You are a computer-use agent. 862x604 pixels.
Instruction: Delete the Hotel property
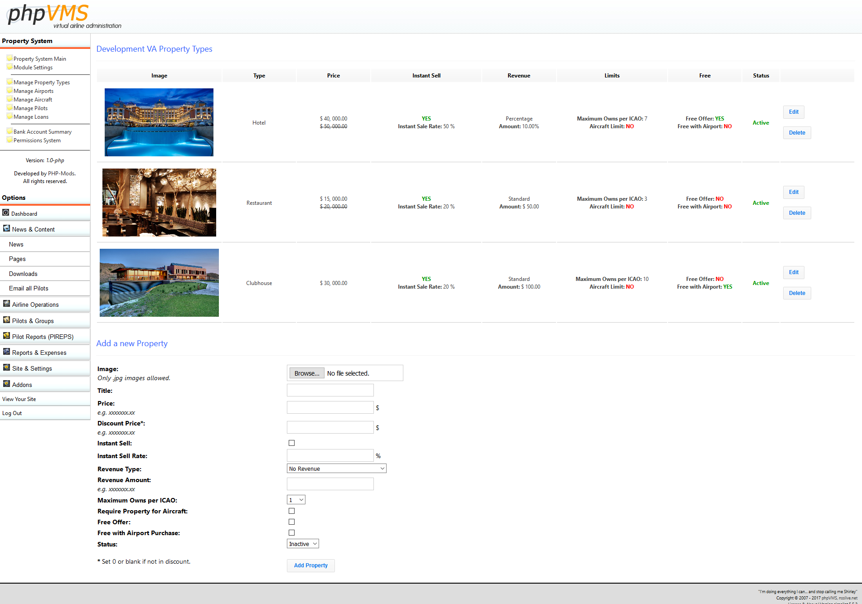click(797, 133)
